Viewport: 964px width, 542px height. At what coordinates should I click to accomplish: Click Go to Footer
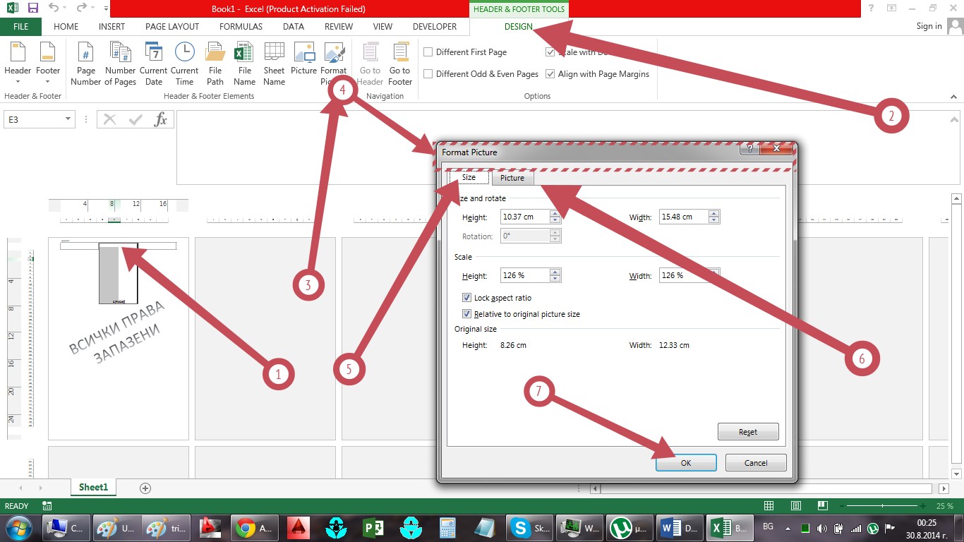click(x=400, y=64)
